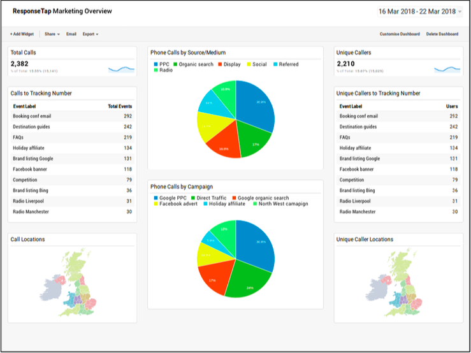This screenshot has width=471, height=353.
Task: Click the Unique Callers widget title
Action: coord(354,53)
